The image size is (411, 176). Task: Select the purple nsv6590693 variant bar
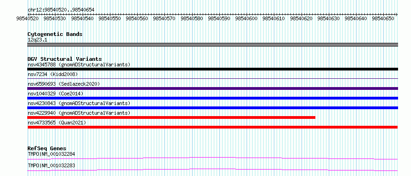coord(212,88)
